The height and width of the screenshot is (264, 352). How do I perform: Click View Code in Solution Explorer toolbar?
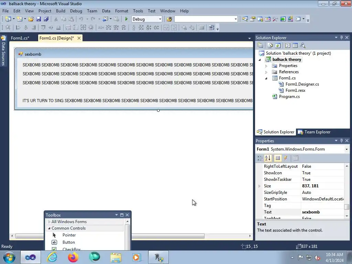tap(288, 46)
